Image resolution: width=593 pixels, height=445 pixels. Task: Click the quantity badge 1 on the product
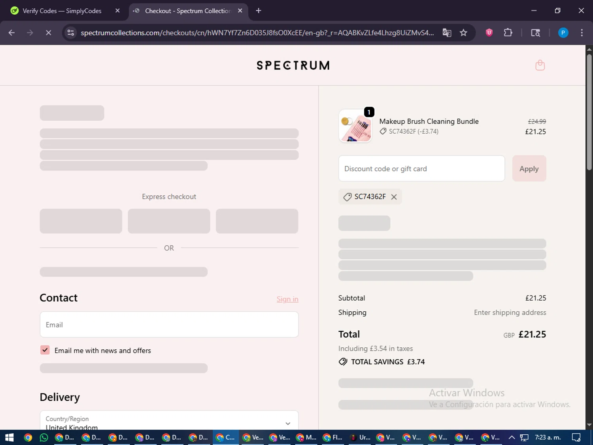point(369,112)
